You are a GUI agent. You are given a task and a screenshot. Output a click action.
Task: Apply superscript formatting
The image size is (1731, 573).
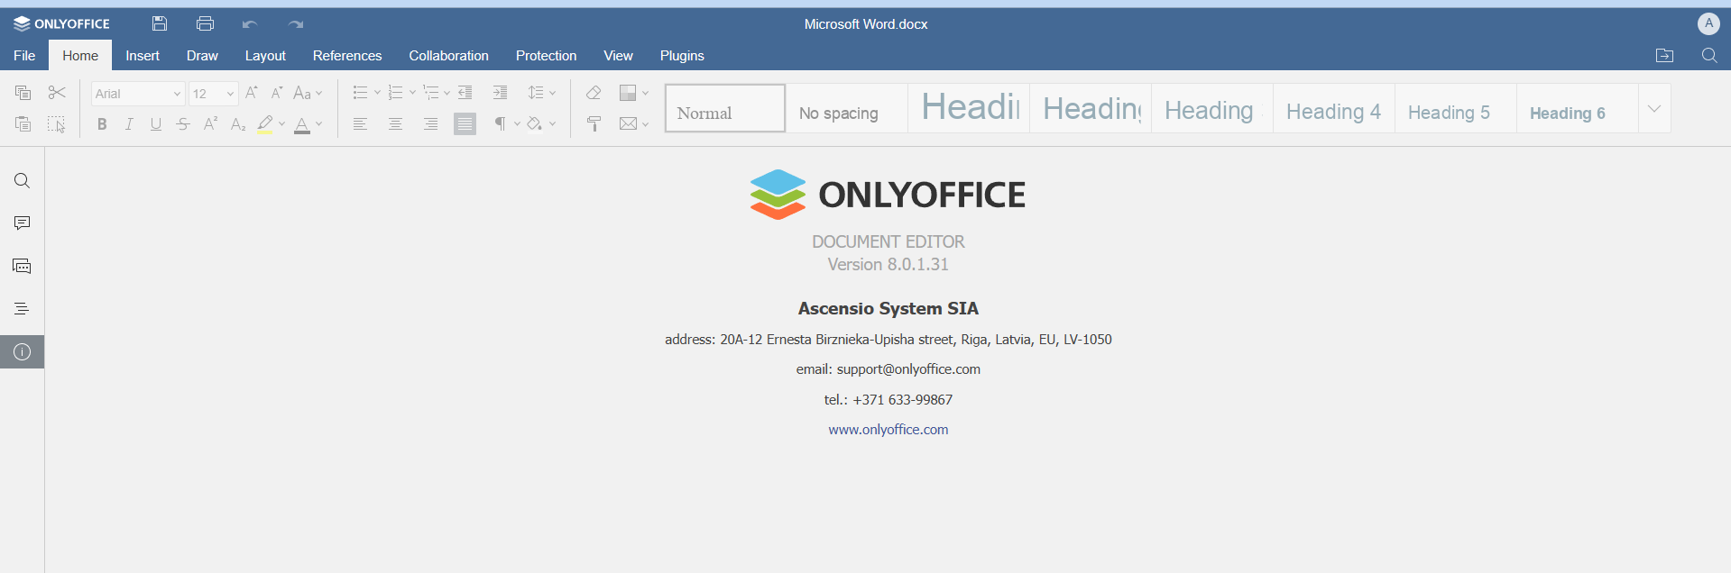210,124
